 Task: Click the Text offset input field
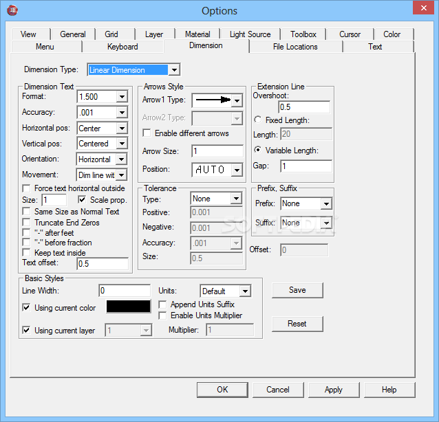(103, 264)
